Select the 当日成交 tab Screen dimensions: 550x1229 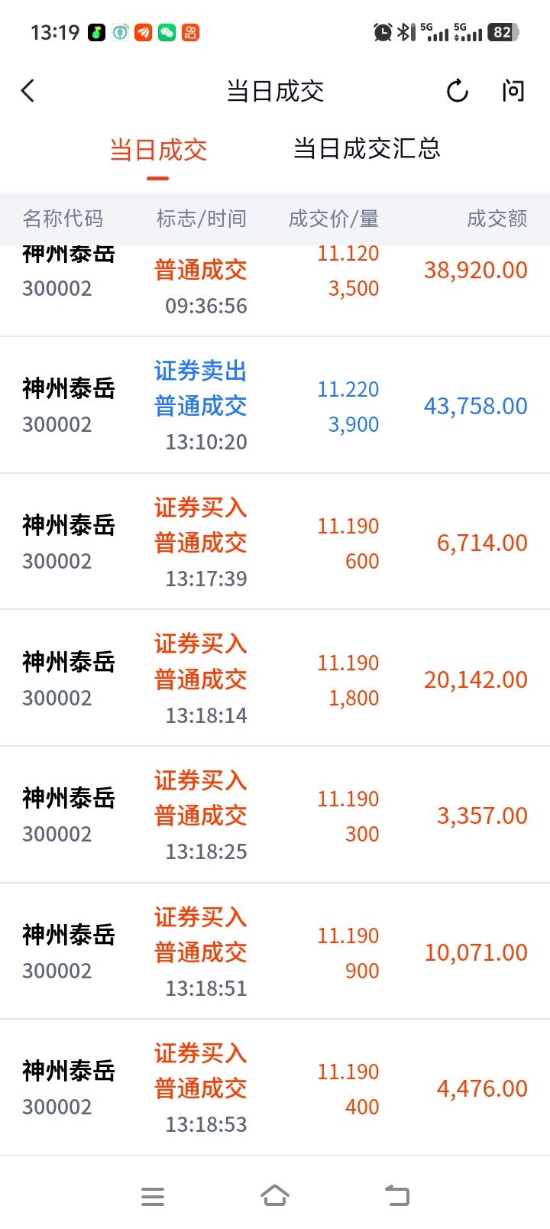pyautogui.click(x=158, y=150)
